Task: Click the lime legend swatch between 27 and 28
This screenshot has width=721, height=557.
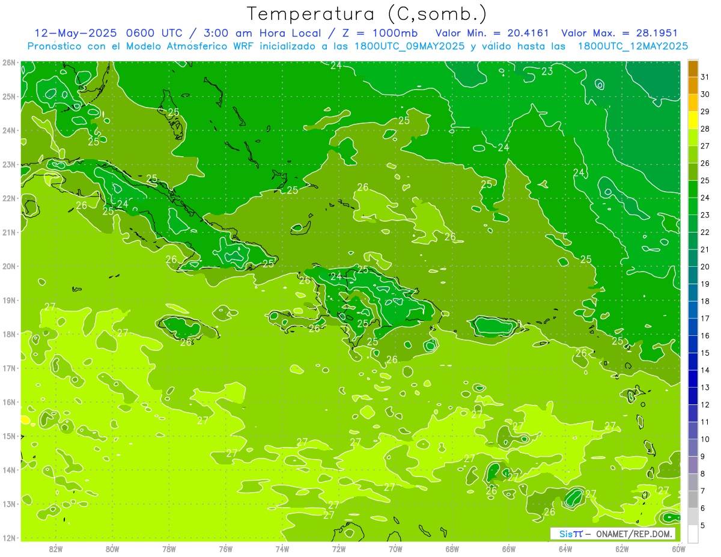Action: (x=693, y=138)
